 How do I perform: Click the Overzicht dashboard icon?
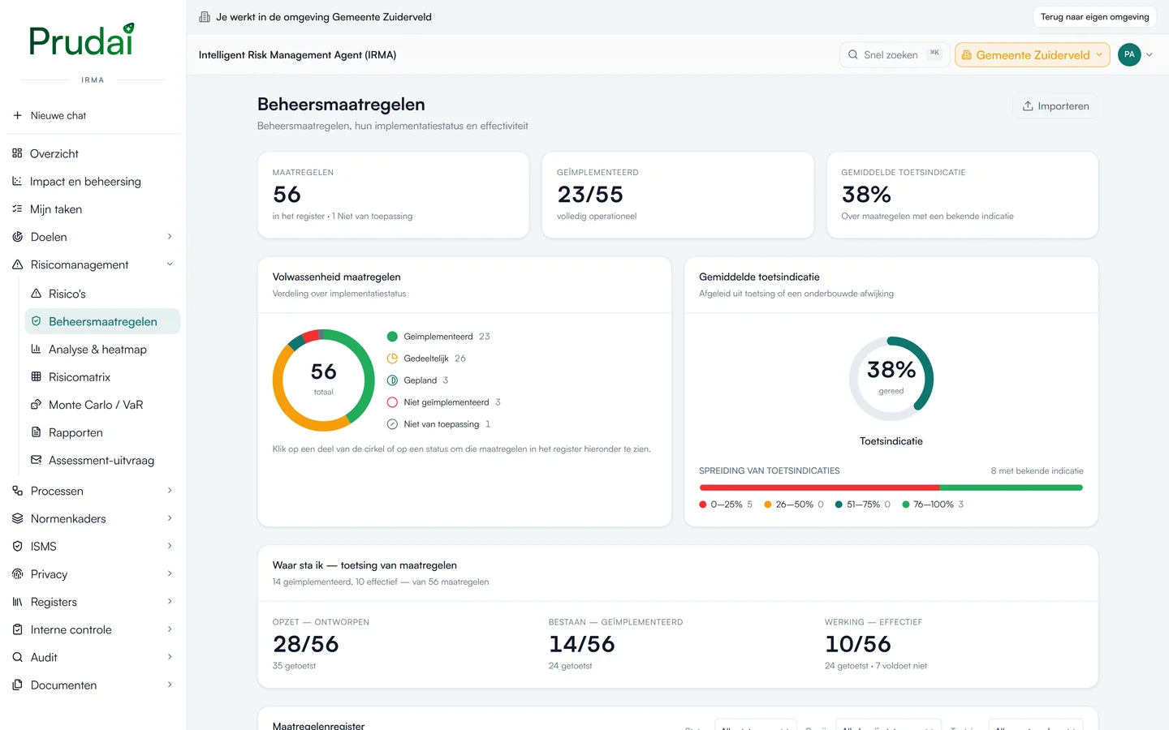[17, 153]
